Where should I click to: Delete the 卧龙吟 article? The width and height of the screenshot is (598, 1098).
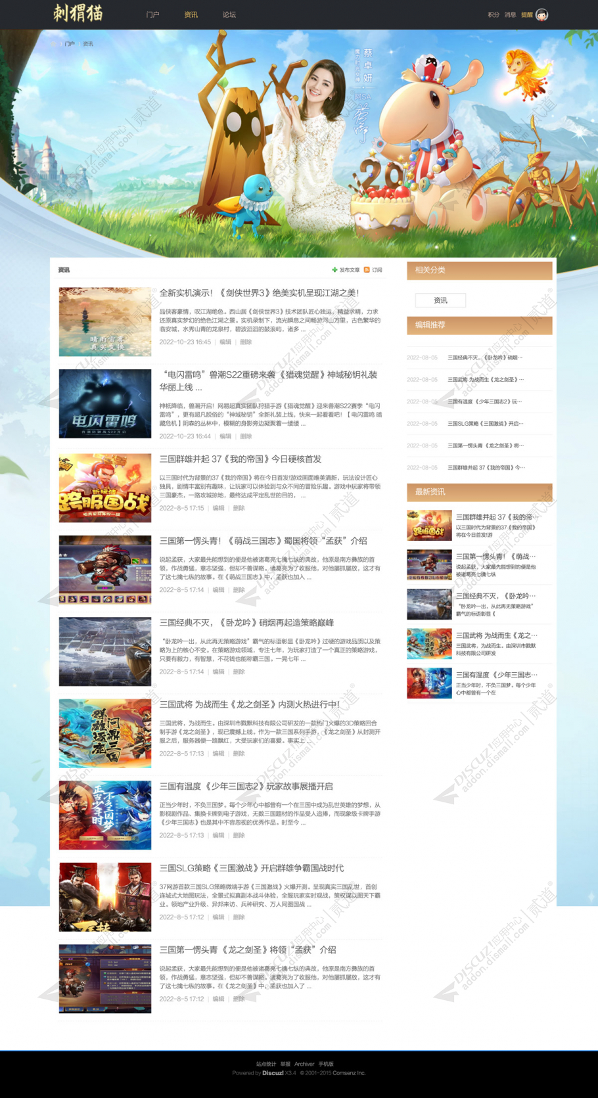point(239,672)
